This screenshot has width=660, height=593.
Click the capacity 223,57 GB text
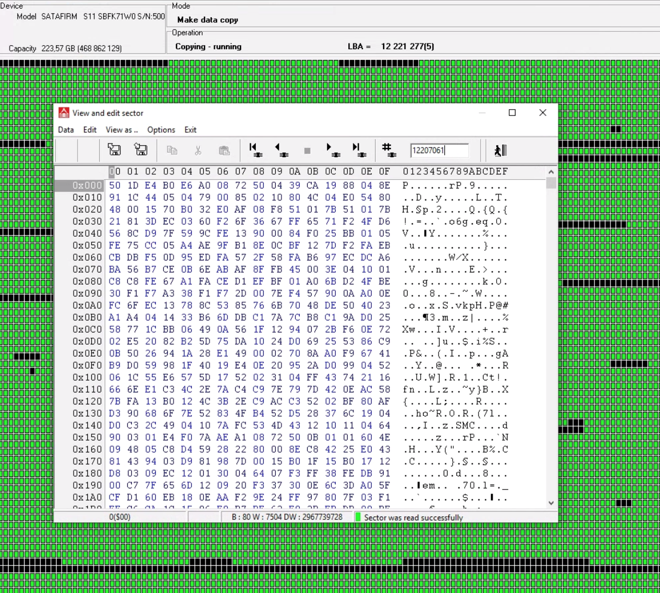click(x=82, y=49)
